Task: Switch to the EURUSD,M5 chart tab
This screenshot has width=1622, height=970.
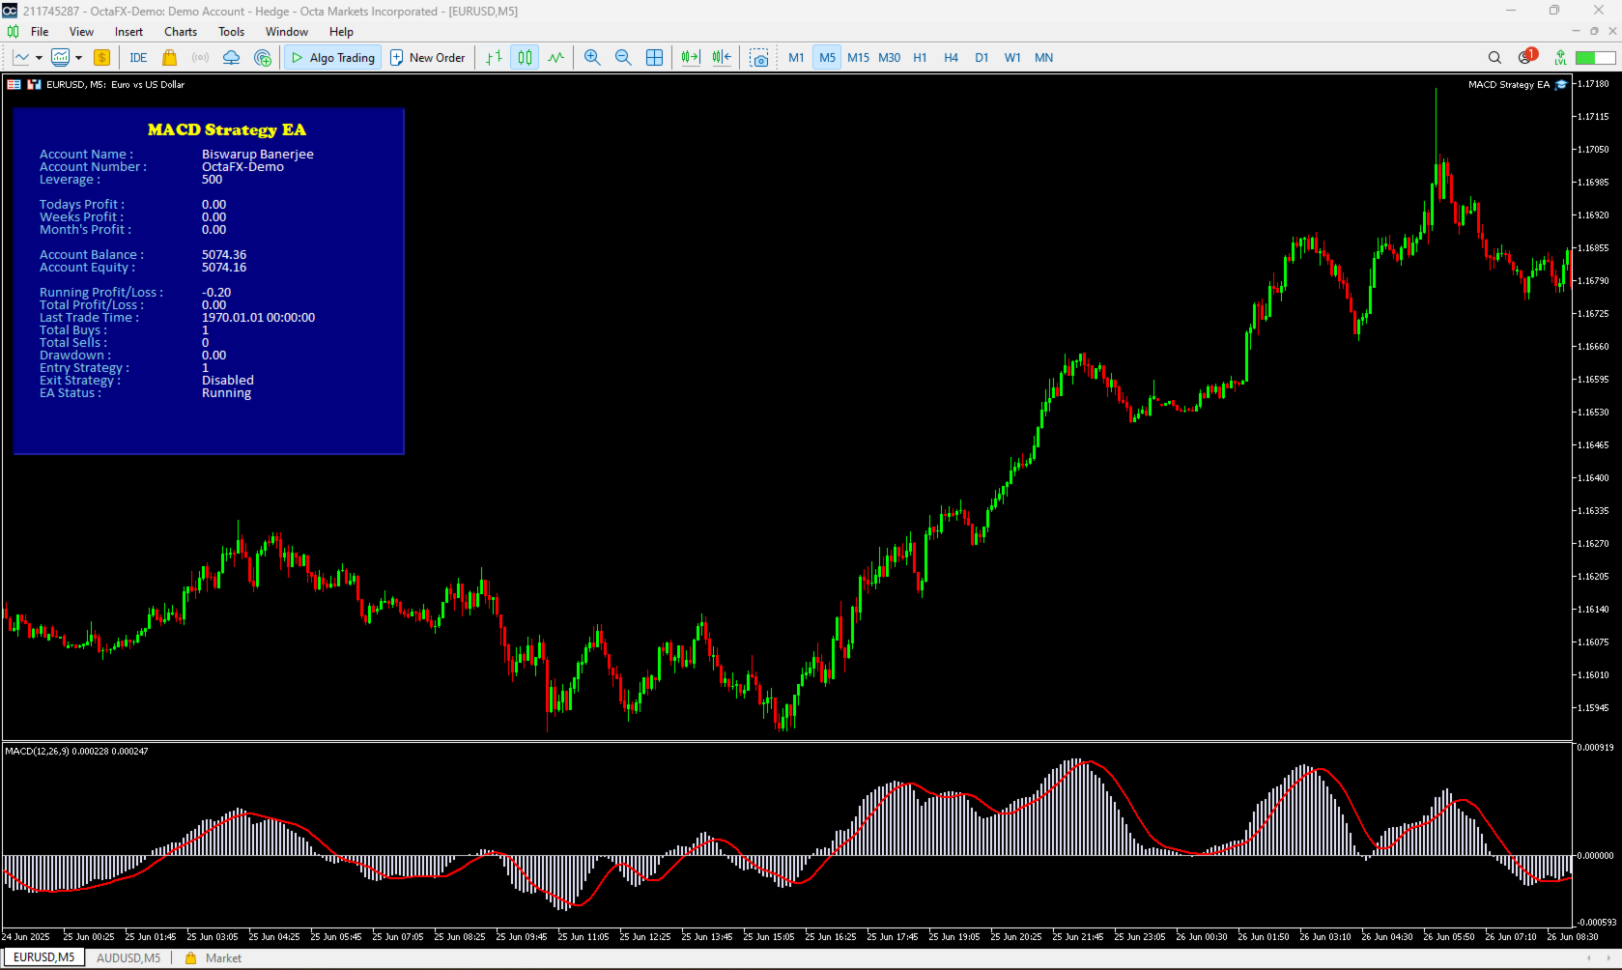Action: [43, 957]
